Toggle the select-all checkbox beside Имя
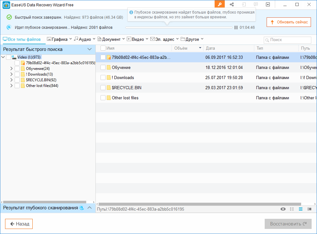The width and height of the screenshot is (317, 234). coord(103,48)
